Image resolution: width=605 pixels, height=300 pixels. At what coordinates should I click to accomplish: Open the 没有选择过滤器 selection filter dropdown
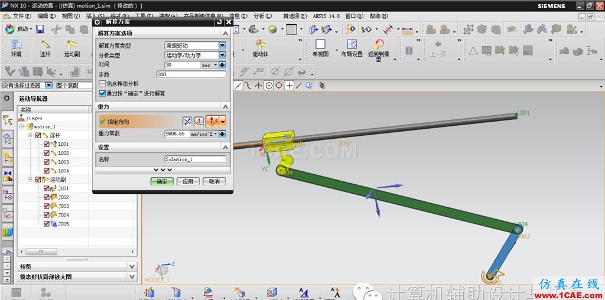click(x=48, y=86)
